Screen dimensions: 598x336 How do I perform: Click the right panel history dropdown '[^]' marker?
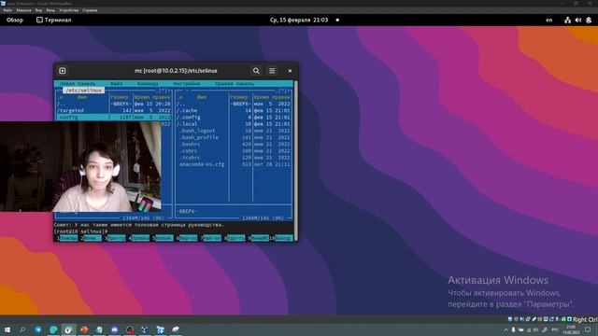[x=283, y=91]
